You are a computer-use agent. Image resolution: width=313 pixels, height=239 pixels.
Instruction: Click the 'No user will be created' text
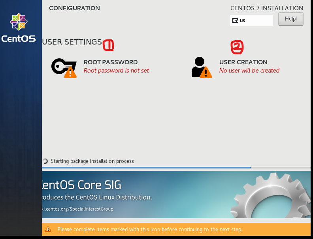tap(249, 71)
